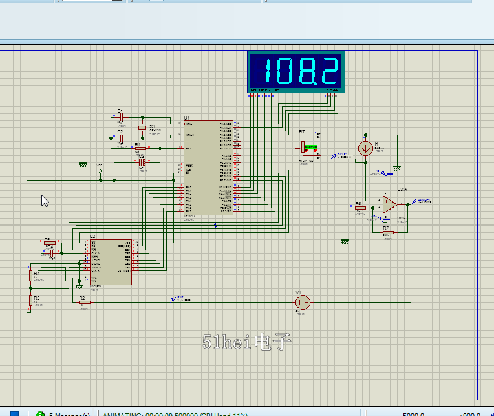The image size is (494, 416).
Task: Select capacitor C4
Action: click(x=52, y=253)
